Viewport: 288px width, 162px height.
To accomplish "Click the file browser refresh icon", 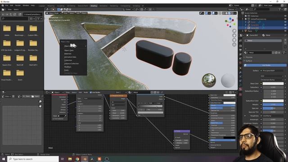I will pyautogui.click(x=15, y=14).
